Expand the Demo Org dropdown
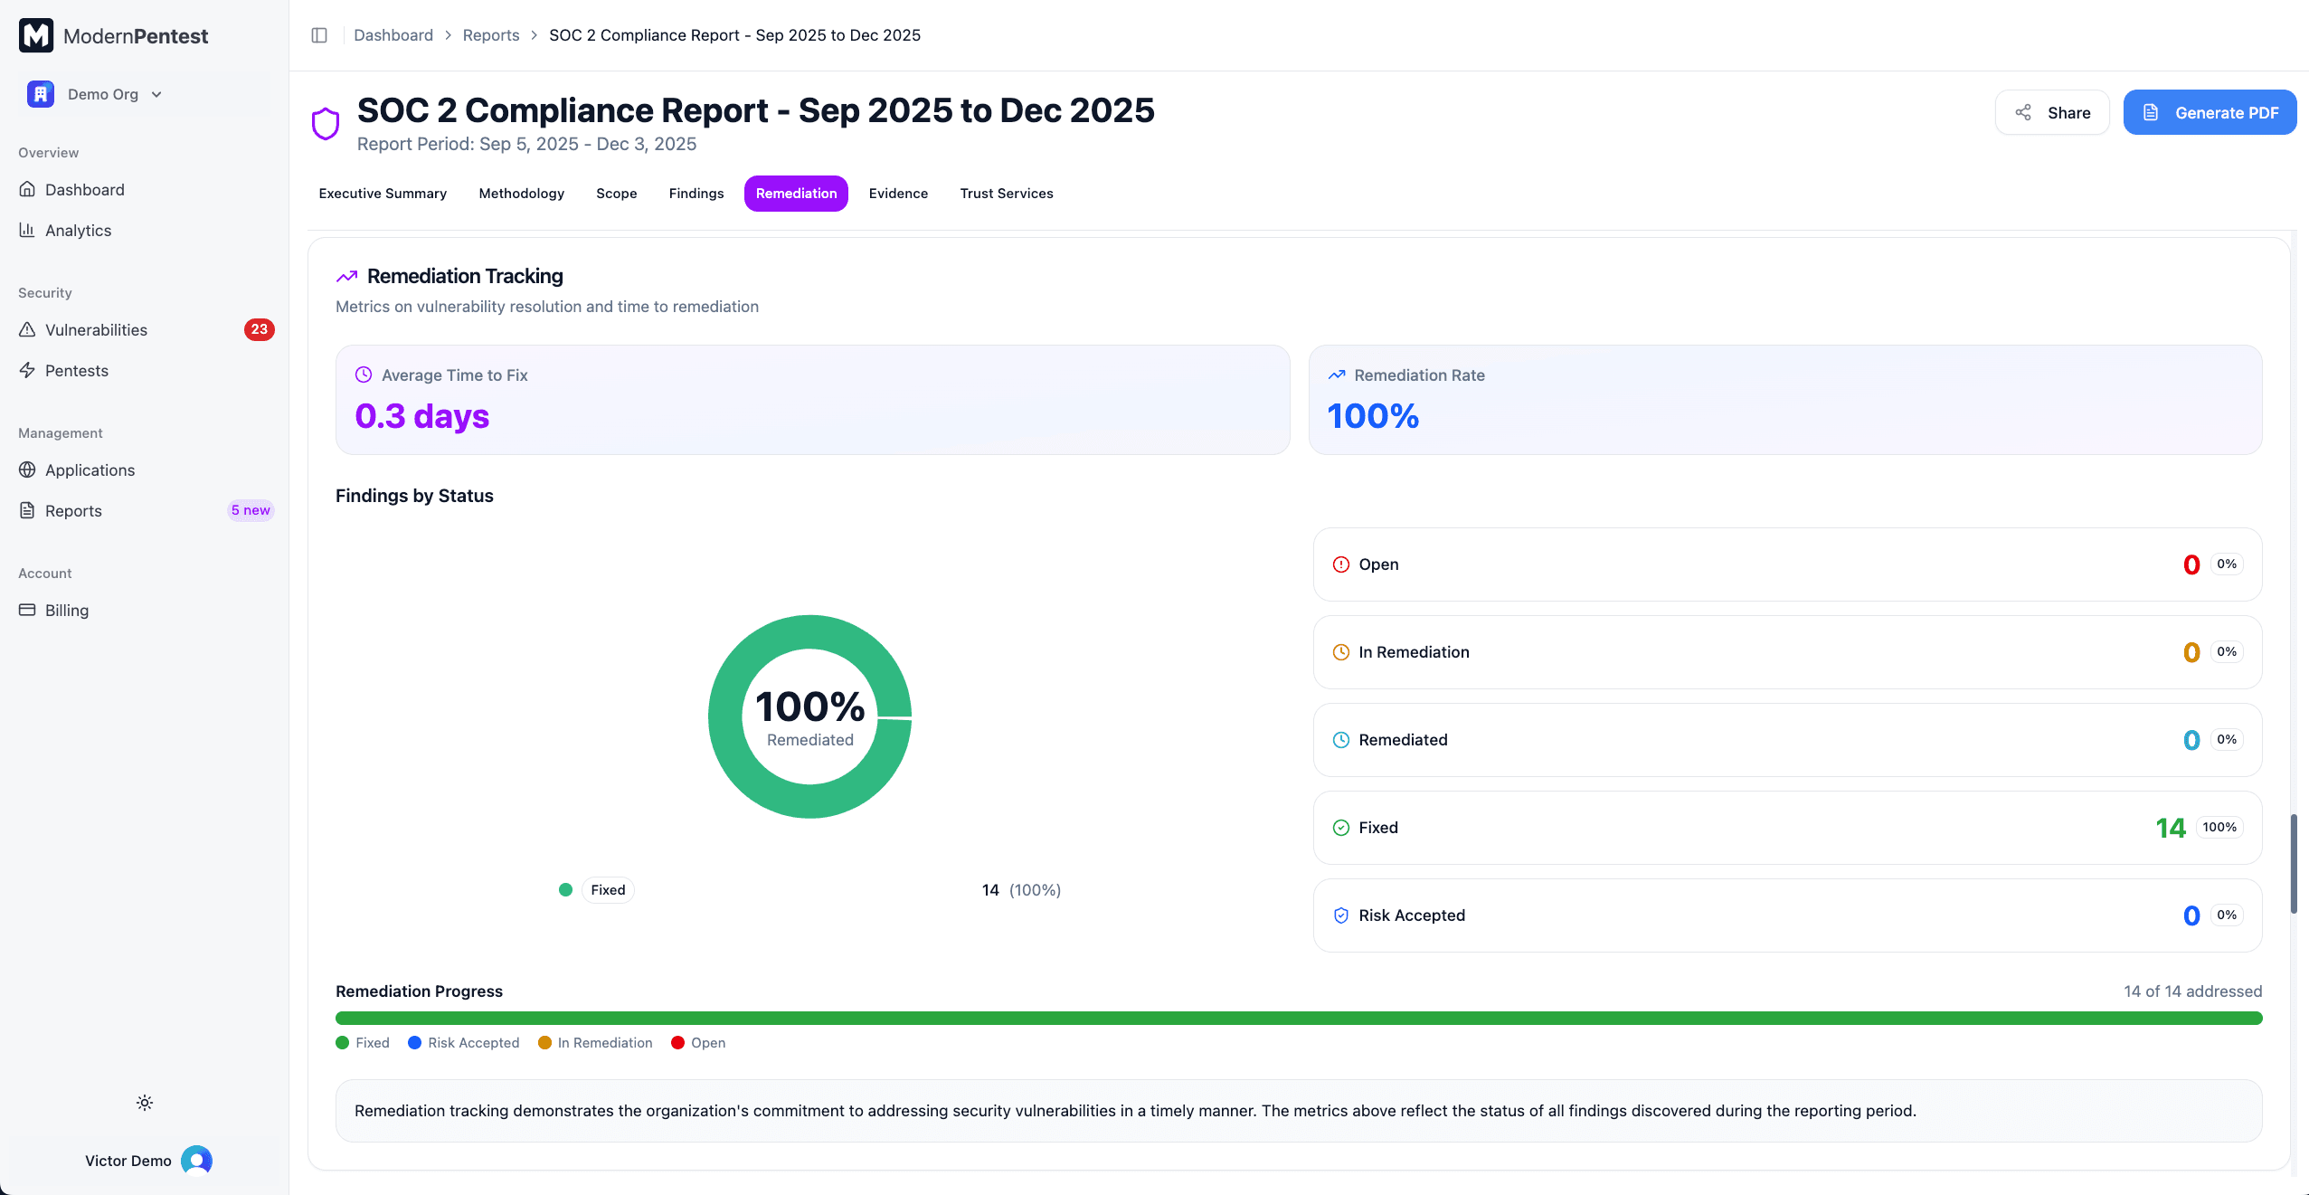Viewport: 2309px width, 1195px height. pos(156,94)
